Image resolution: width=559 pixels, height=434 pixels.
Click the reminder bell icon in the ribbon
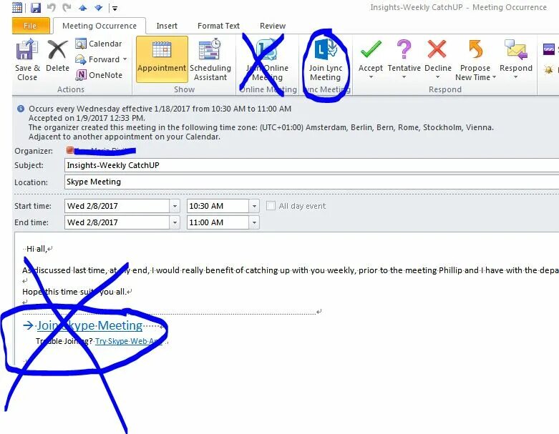[549, 69]
